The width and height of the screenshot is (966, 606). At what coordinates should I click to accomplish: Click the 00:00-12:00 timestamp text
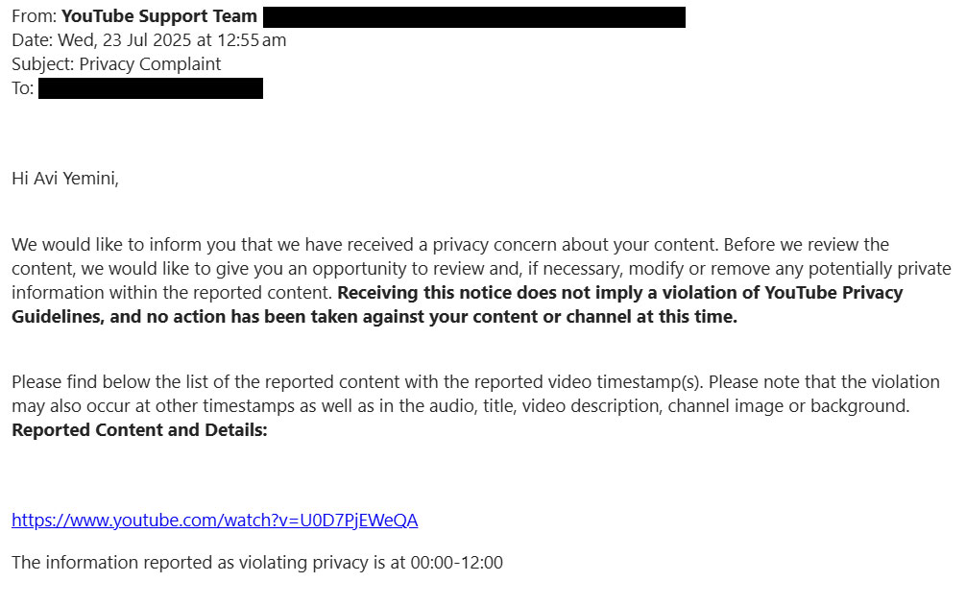pos(456,563)
